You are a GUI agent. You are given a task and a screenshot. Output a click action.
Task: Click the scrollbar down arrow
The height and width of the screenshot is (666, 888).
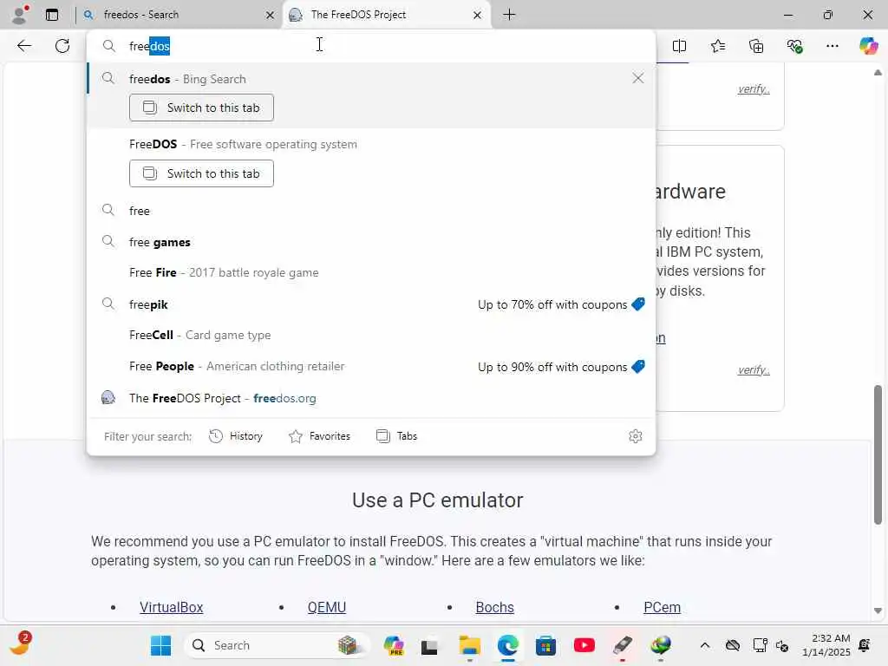point(878,611)
